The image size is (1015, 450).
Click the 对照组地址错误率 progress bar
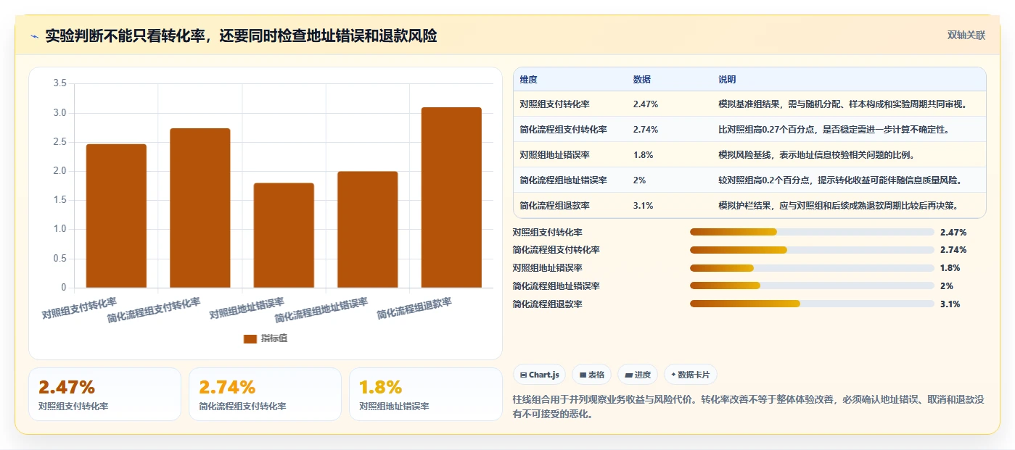[x=812, y=268]
